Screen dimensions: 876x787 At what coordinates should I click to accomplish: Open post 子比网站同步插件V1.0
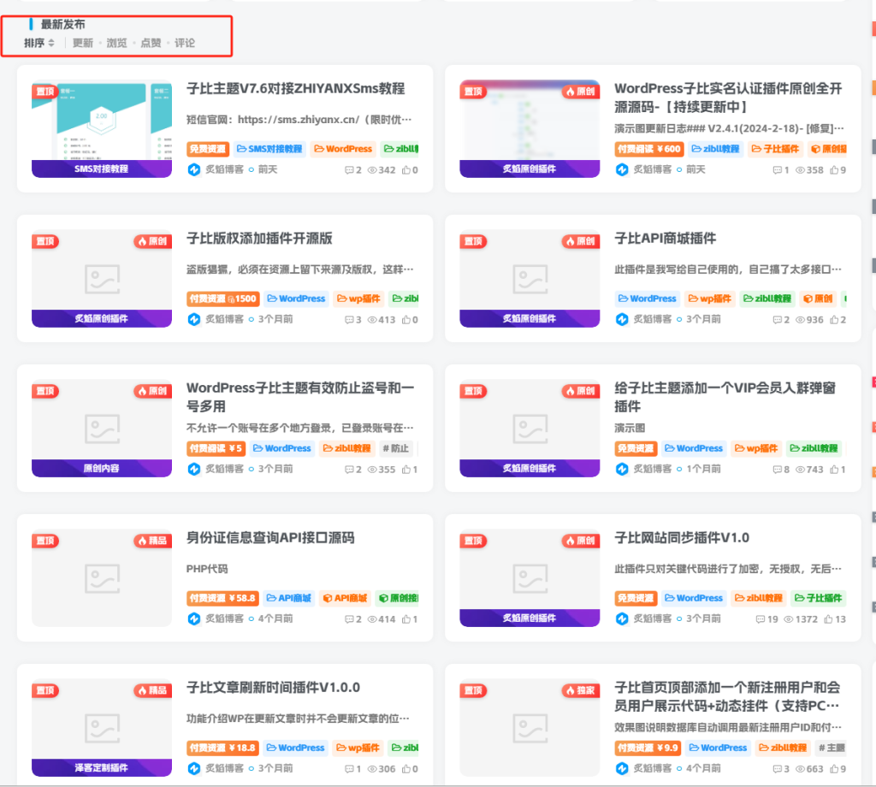click(x=682, y=538)
